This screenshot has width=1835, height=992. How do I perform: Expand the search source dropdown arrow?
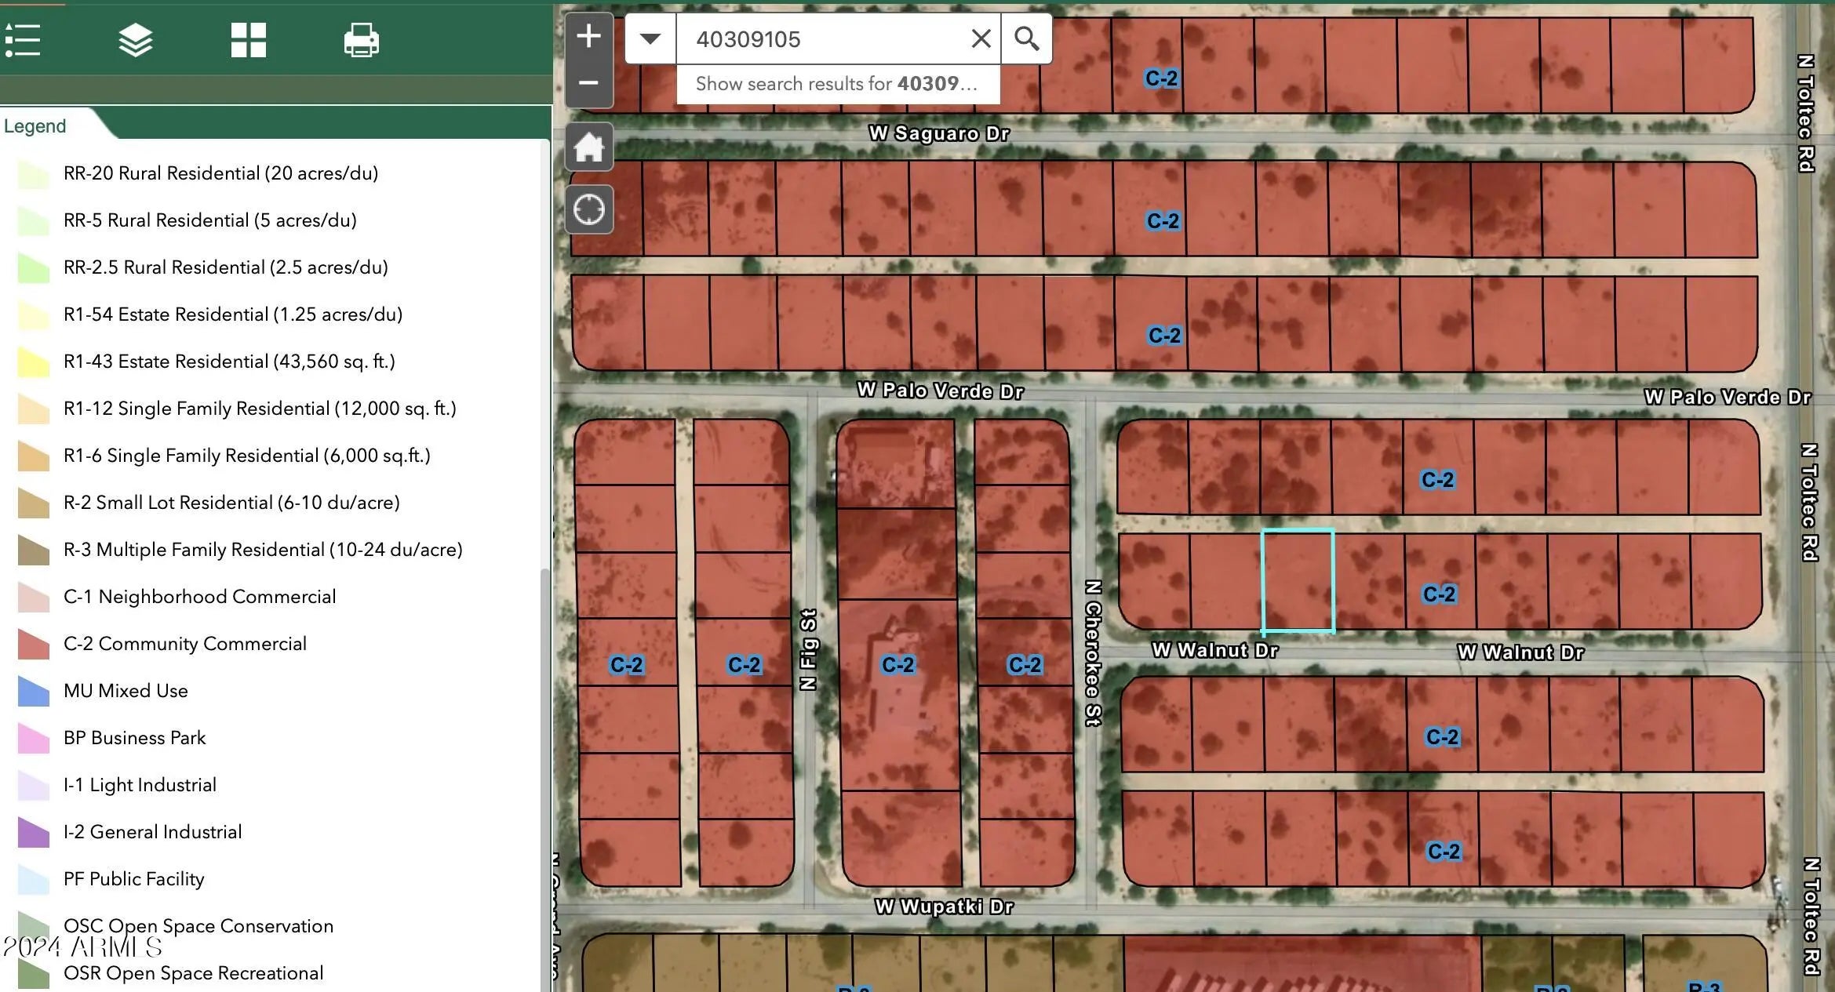[x=650, y=38]
